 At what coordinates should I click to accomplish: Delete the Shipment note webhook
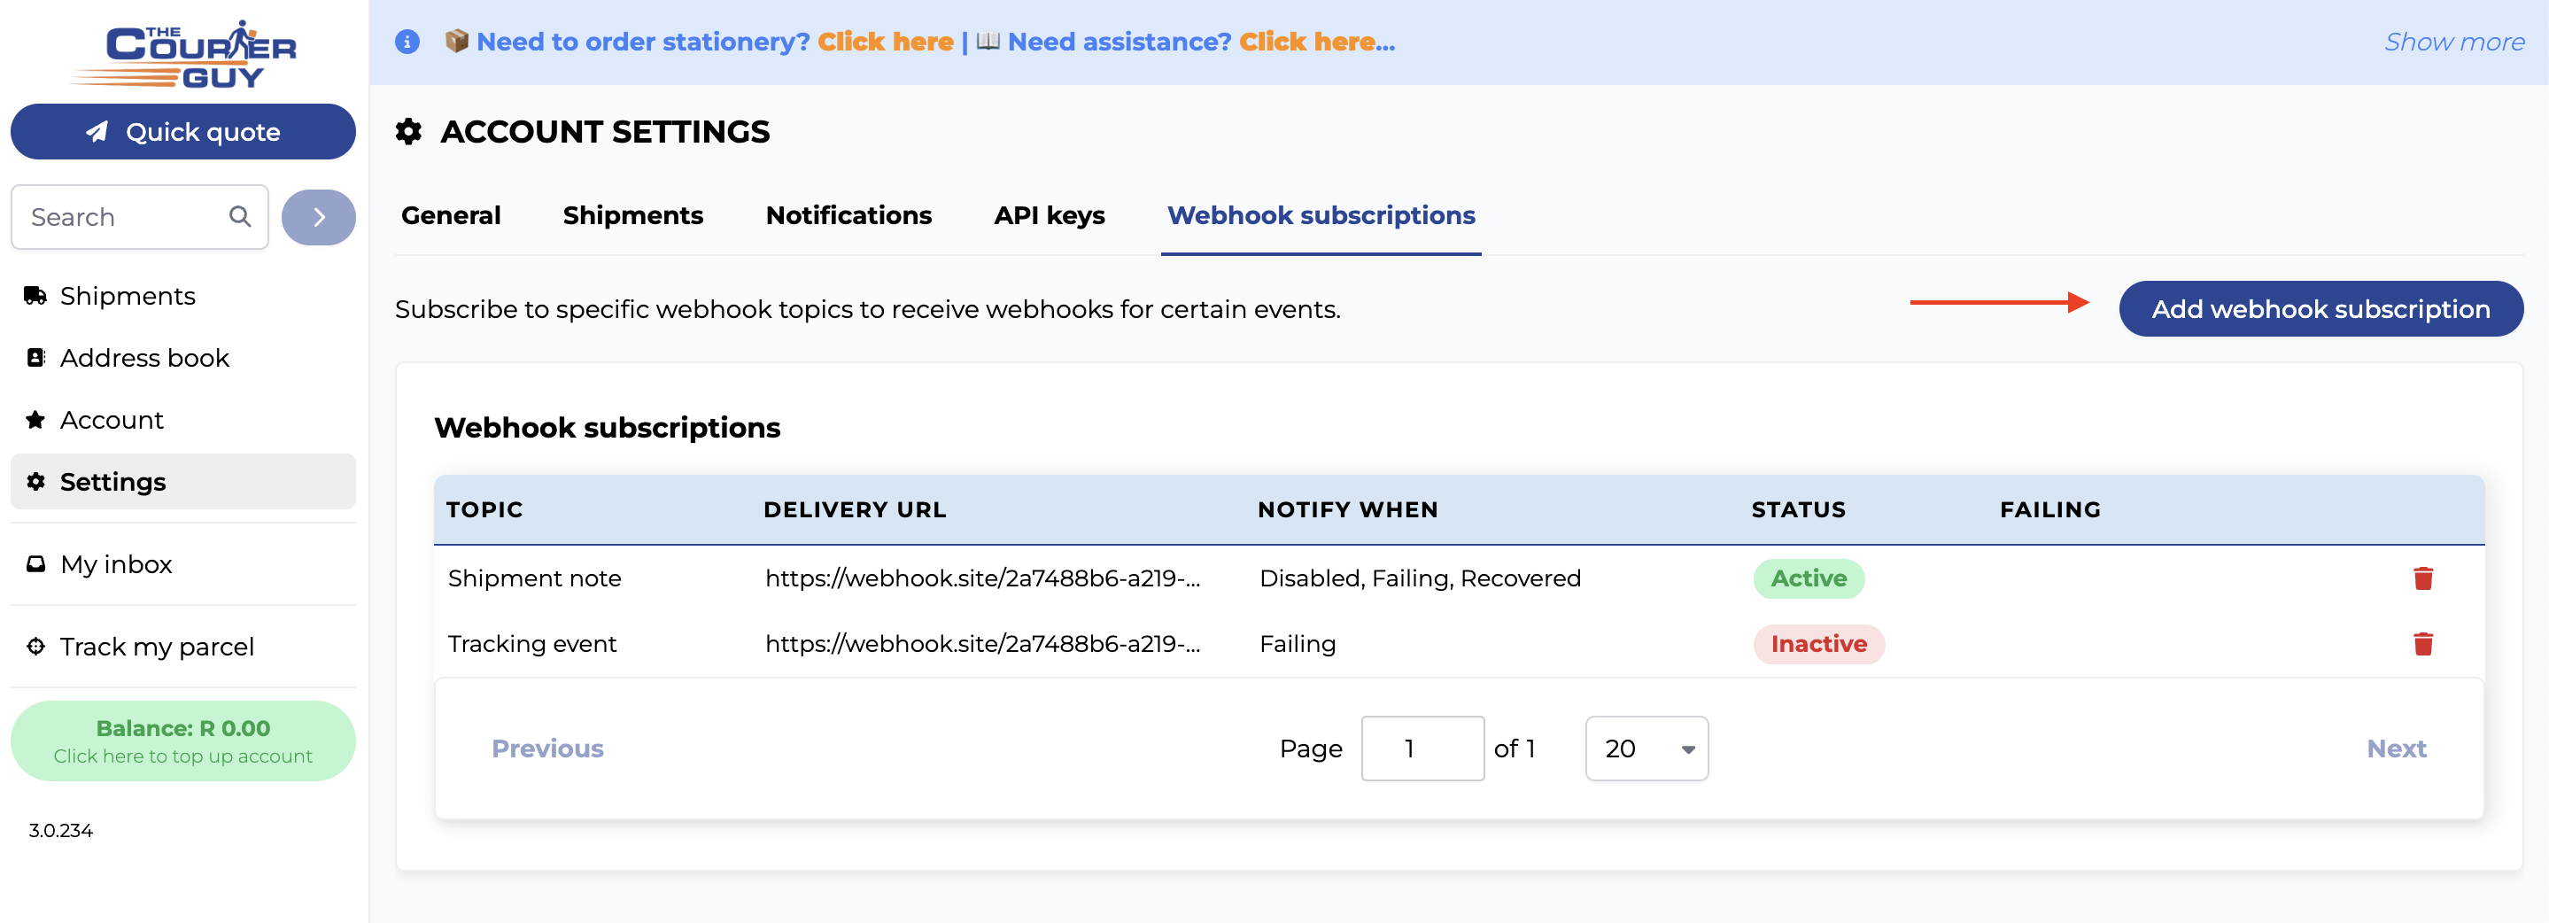point(2422,578)
